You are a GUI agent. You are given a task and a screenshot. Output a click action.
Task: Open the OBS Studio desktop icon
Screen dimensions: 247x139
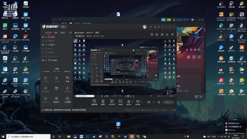point(15,59)
